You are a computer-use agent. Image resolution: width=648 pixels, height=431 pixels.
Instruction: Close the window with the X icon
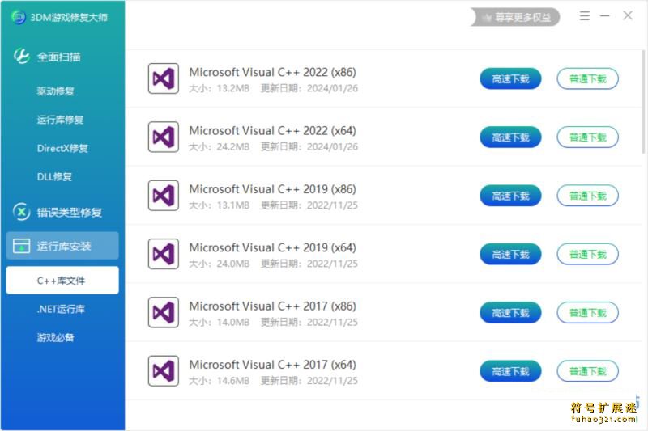[628, 15]
